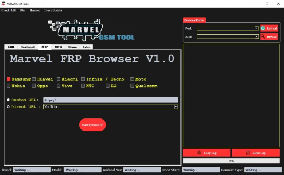284x175 pixels.
Task: Open the Themes menu
Action: coord(35,10)
